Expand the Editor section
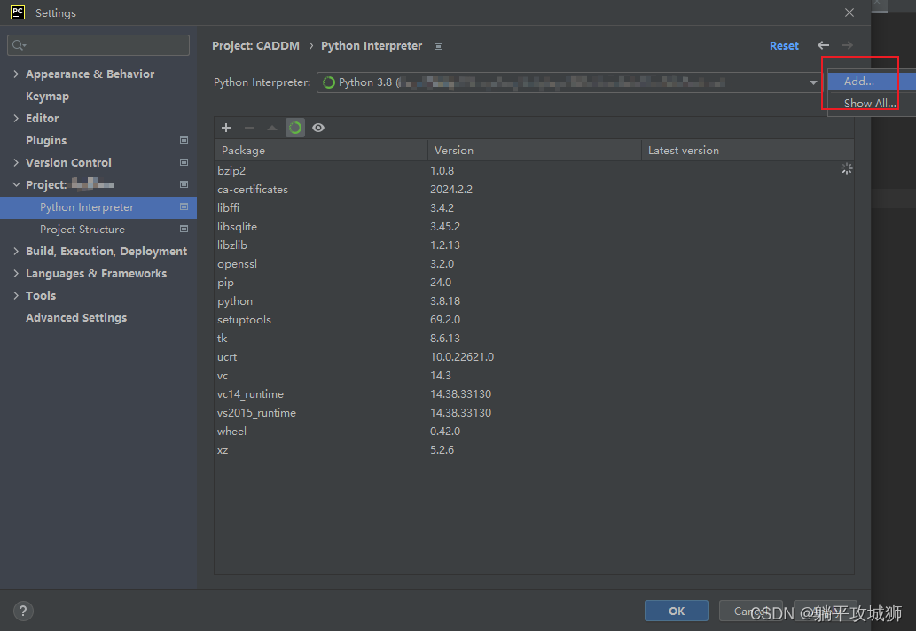 (16, 118)
